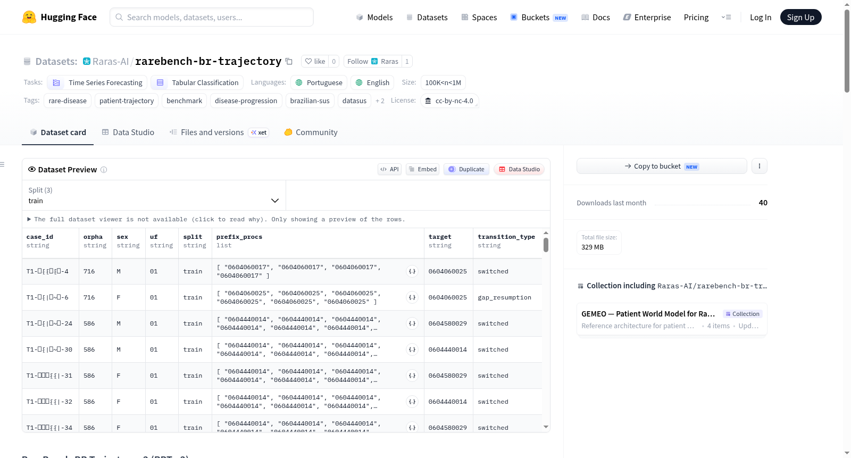The height and width of the screenshot is (458, 851).
Task: Click the rare-disease tag
Action: click(x=68, y=101)
